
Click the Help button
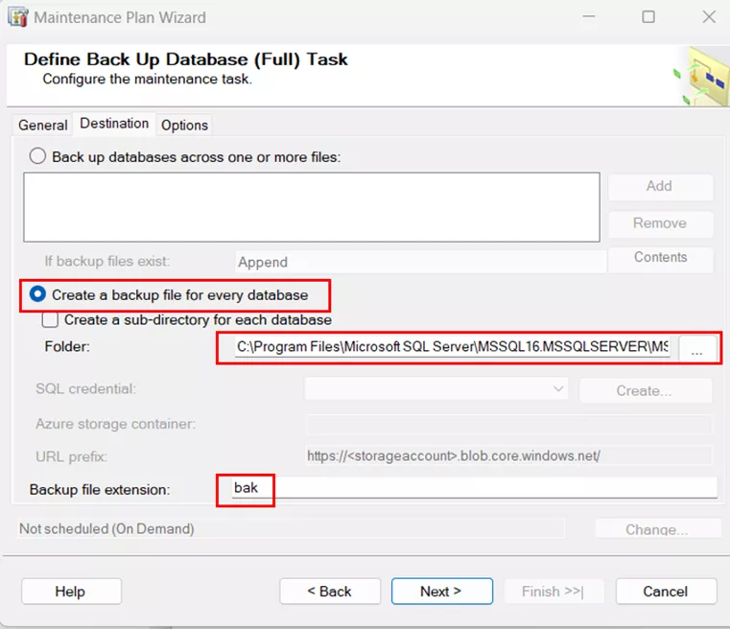click(71, 592)
